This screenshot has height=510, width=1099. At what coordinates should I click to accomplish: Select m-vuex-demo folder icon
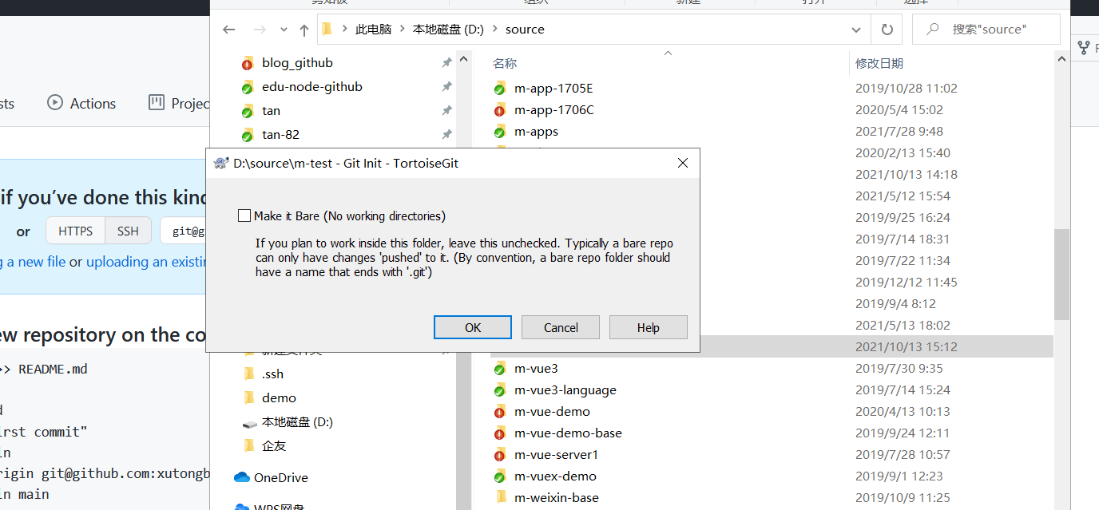pyautogui.click(x=500, y=476)
